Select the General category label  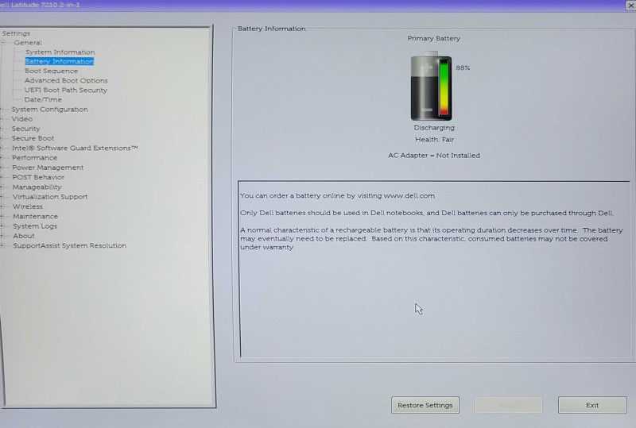[28, 43]
